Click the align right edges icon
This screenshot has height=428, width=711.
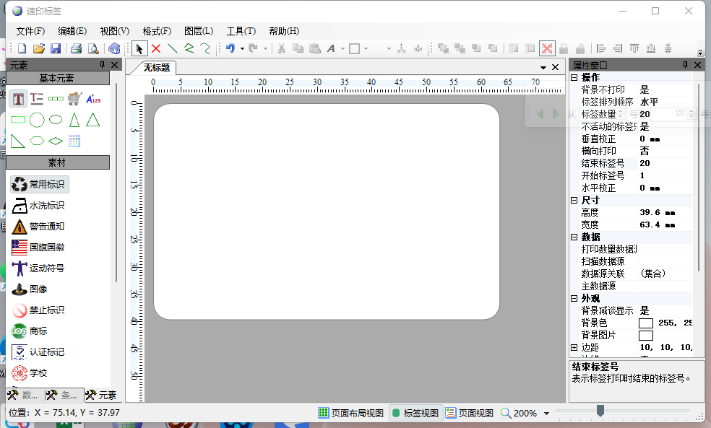(x=618, y=48)
